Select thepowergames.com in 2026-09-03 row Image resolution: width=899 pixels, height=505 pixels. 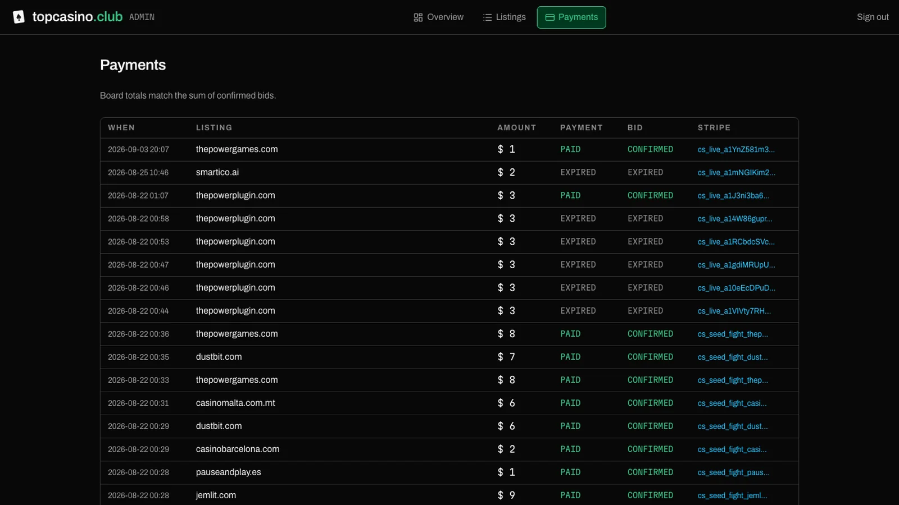(237, 149)
